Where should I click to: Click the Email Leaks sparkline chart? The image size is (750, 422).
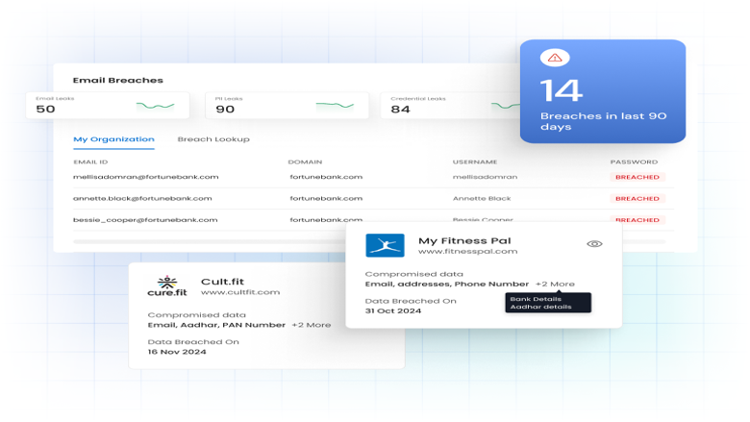click(x=156, y=105)
